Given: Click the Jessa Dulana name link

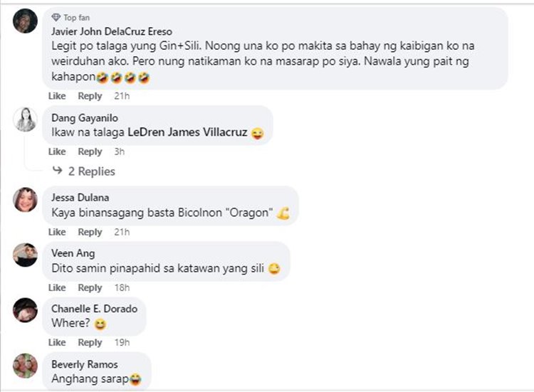Looking at the screenshot, I should (80, 197).
